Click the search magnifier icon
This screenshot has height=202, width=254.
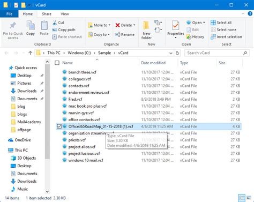point(245,53)
